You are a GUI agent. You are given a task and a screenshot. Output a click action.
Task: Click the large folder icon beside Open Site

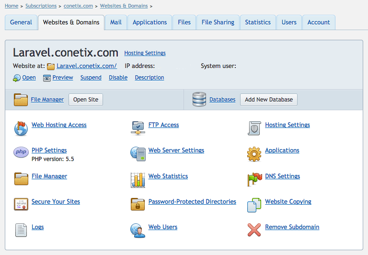(21, 100)
